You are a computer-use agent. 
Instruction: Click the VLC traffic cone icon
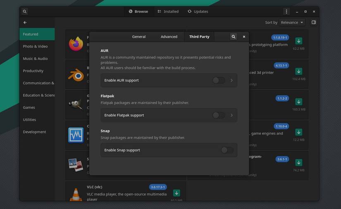click(x=76, y=195)
